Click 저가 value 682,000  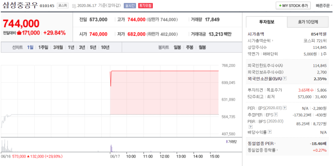pos(136,34)
